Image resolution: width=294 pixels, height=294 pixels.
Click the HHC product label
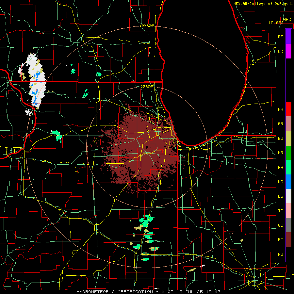[287, 20]
